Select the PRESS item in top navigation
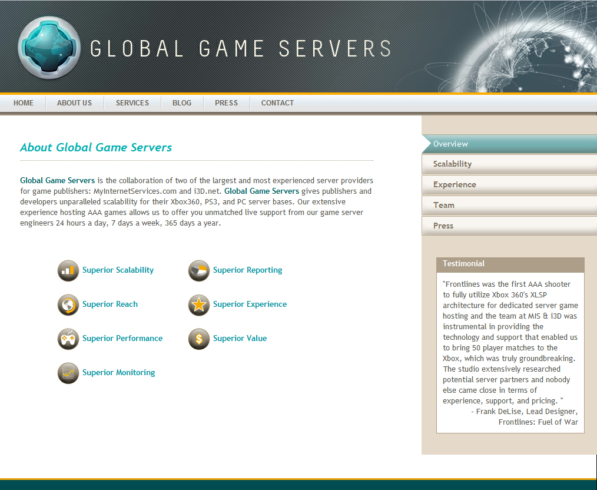Image resolution: width=597 pixels, height=490 pixels. (x=226, y=103)
